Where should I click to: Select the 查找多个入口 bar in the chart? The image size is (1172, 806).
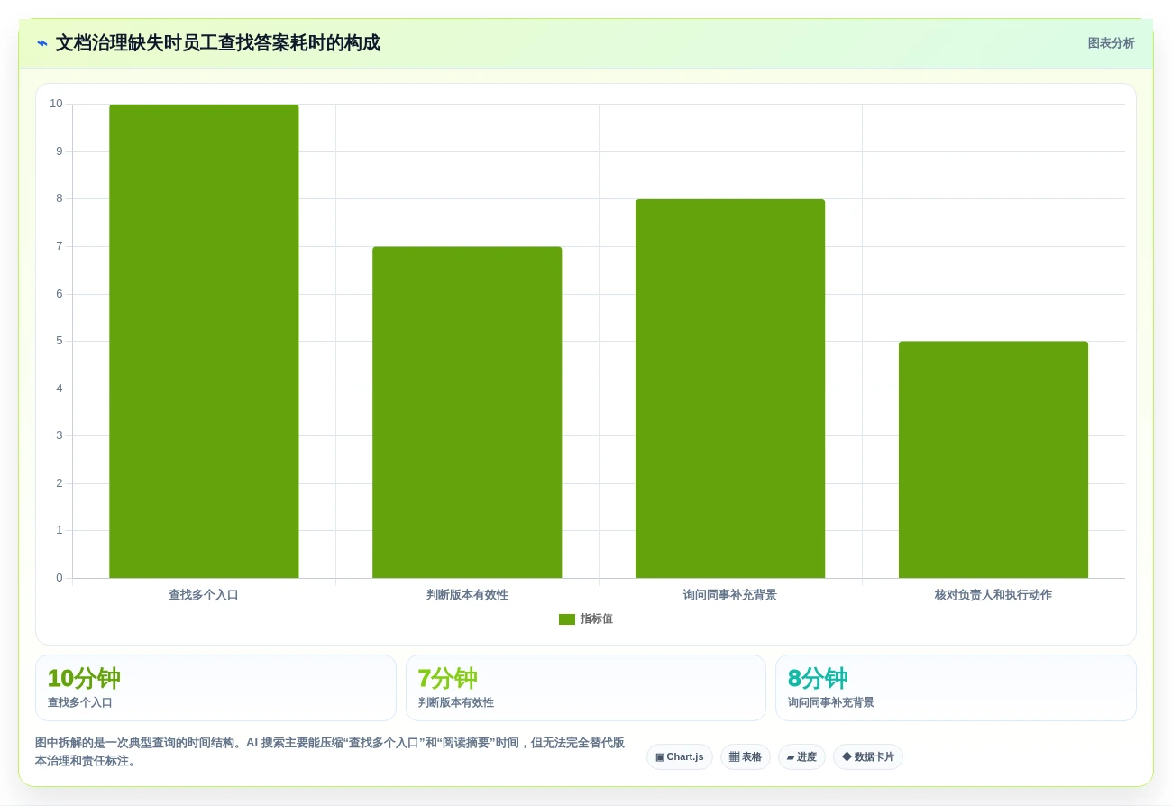204,341
